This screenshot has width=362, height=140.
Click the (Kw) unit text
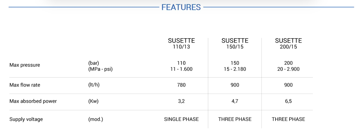coord(93,101)
